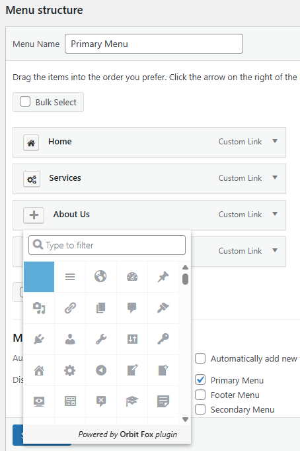Select the graduation cap icon

[x=132, y=401]
